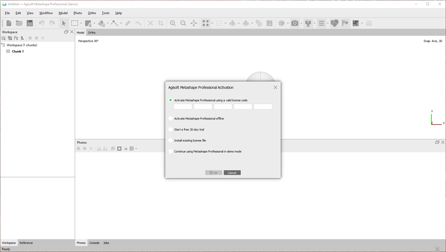This screenshot has width=446, height=252.
Task: Open Show shapes list dropdown arrow
Action: point(328,24)
